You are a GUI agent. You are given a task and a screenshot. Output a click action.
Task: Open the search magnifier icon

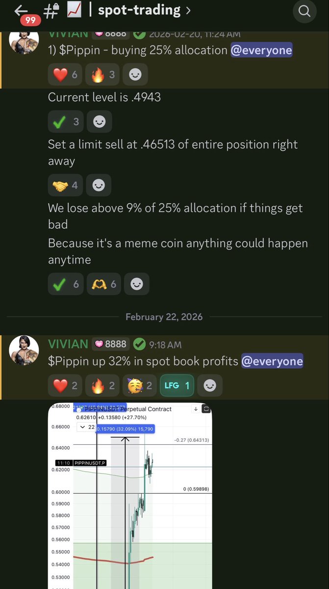pyautogui.click(x=304, y=11)
